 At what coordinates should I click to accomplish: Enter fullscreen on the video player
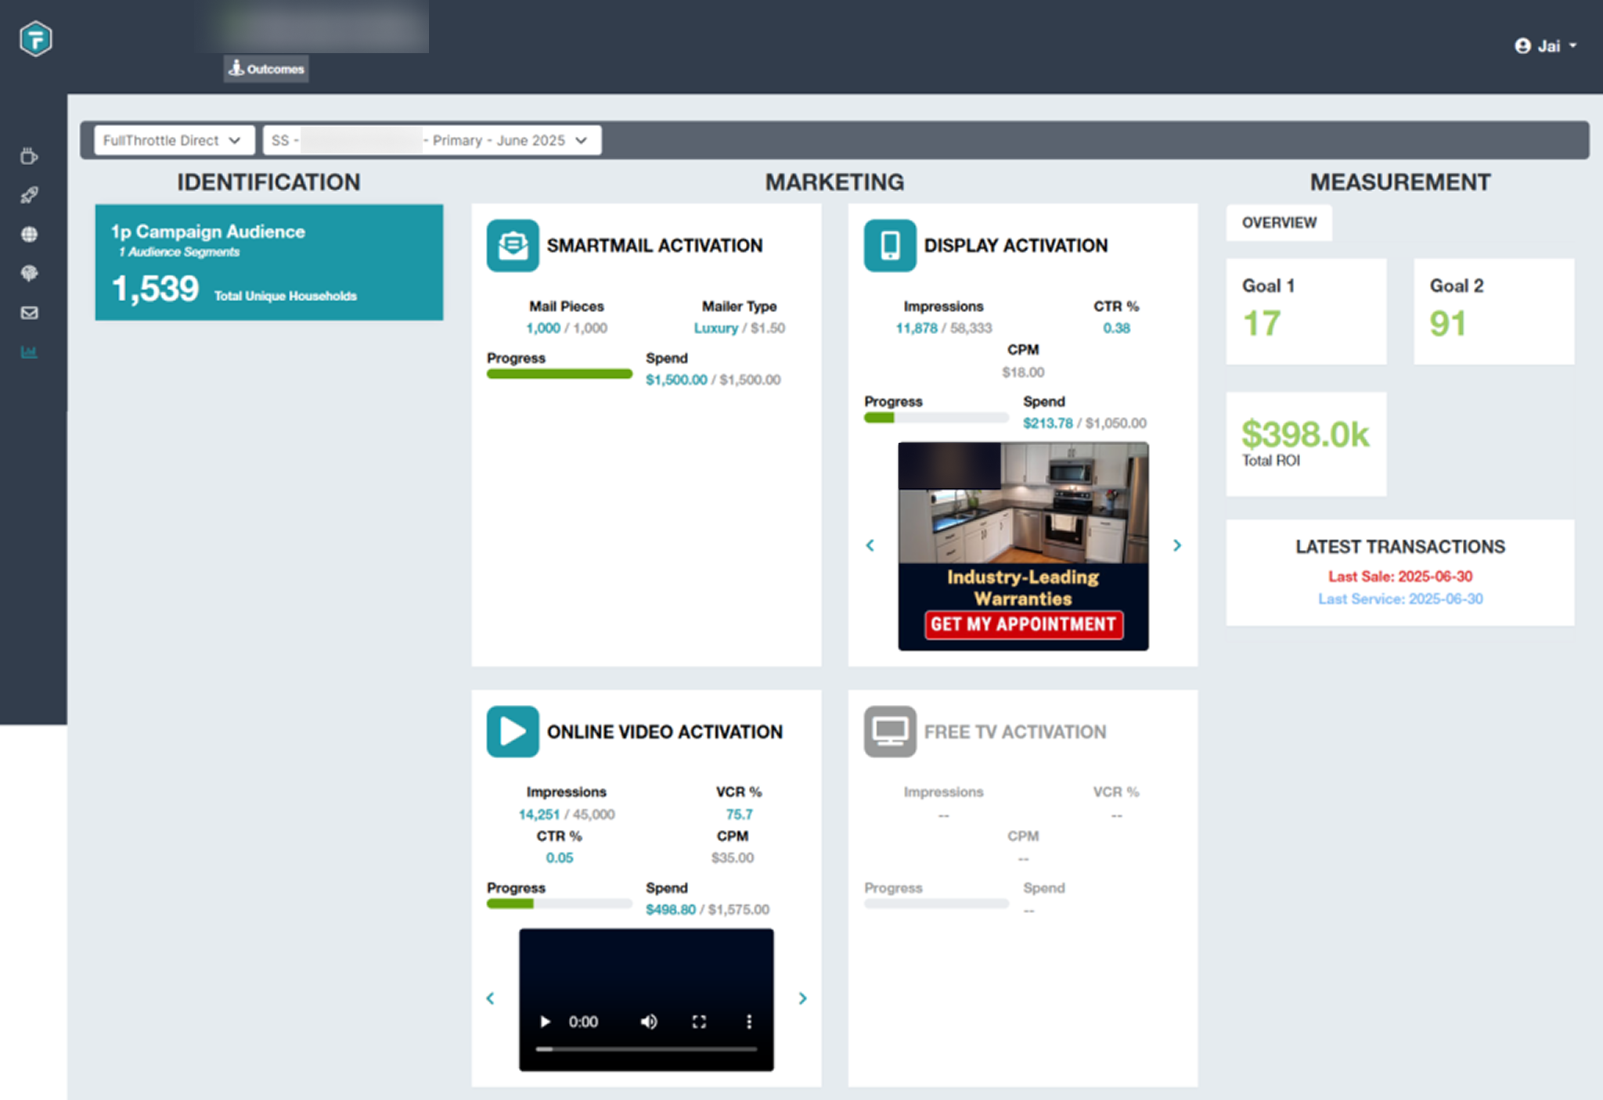(699, 1022)
